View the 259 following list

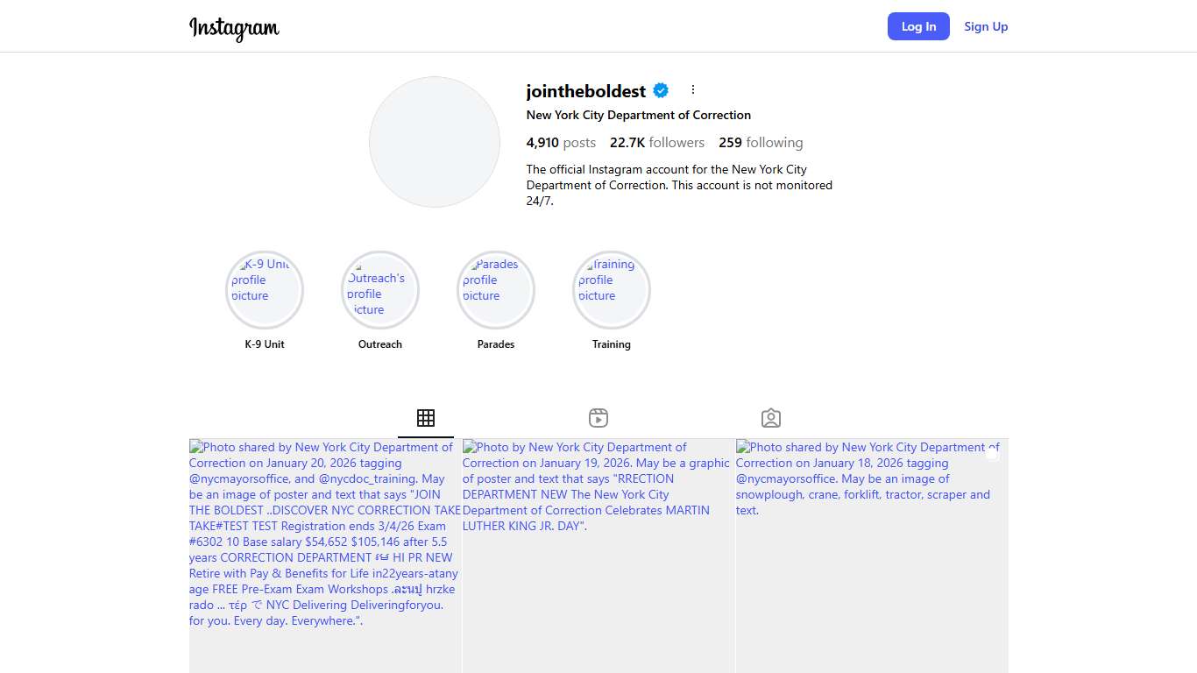pos(761,143)
